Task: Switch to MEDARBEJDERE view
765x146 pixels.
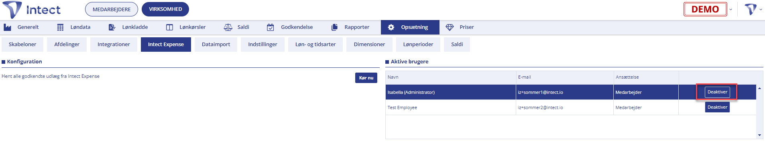Action: (x=112, y=9)
